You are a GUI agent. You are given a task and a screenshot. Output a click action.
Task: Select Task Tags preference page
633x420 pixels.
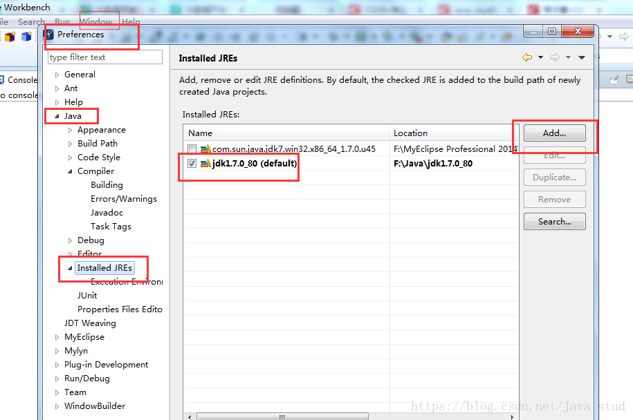(x=111, y=227)
